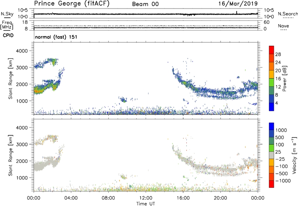Click the 'normal (fast) 151' text
This screenshot has height=206, width=298.
click(56, 37)
